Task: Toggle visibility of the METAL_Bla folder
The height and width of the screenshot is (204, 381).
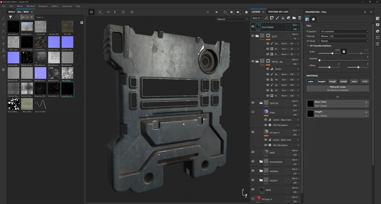Action: 253,61
